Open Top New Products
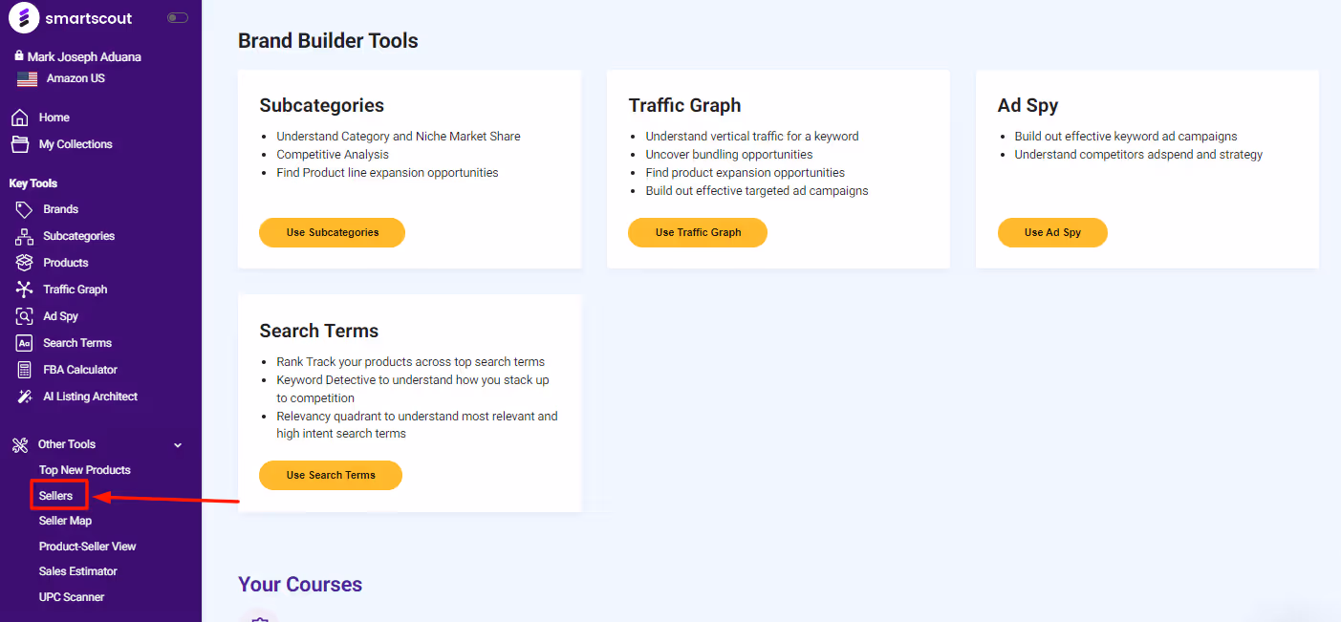 [85, 470]
